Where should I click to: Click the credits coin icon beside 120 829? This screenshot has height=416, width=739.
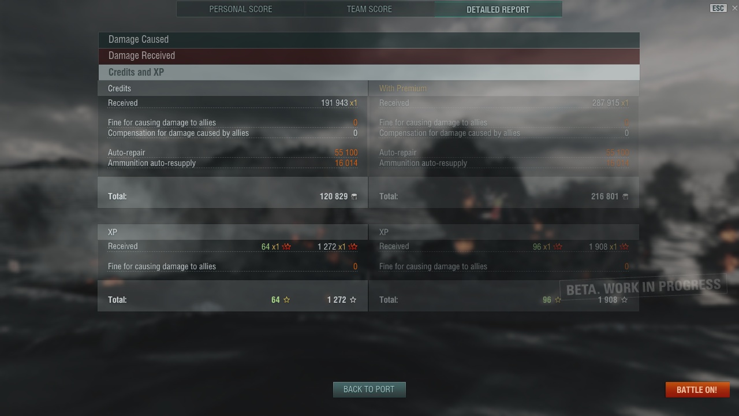[x=354, y=197]
